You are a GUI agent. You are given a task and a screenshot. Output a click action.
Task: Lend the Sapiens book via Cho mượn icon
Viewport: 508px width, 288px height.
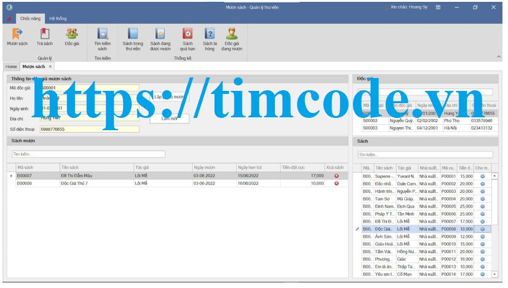click(x=482, y=176)
